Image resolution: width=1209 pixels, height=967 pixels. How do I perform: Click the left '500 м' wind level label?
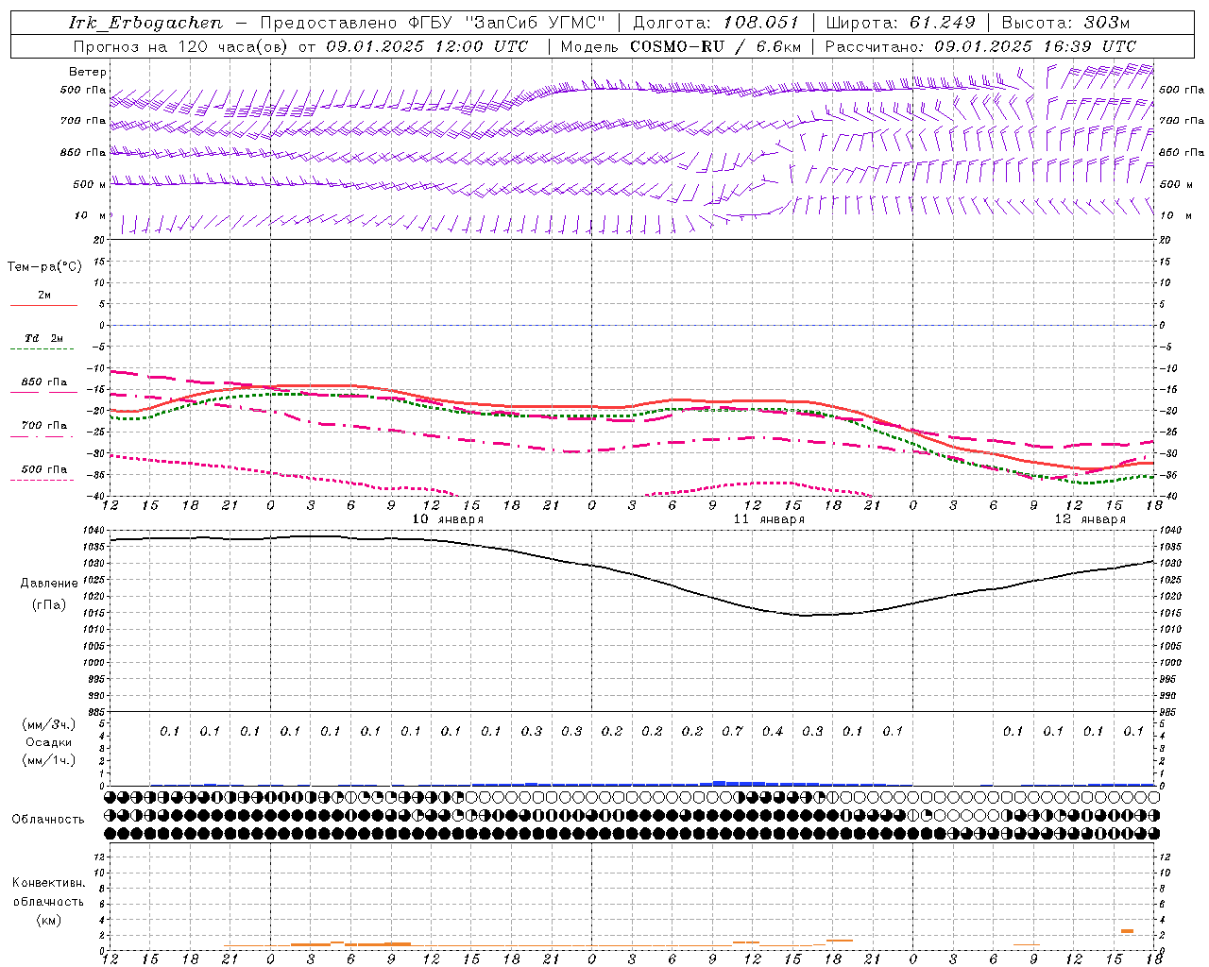tap(90, 184)
